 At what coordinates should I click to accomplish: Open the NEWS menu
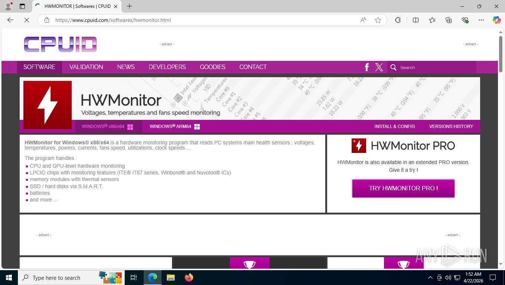[126, 67]
